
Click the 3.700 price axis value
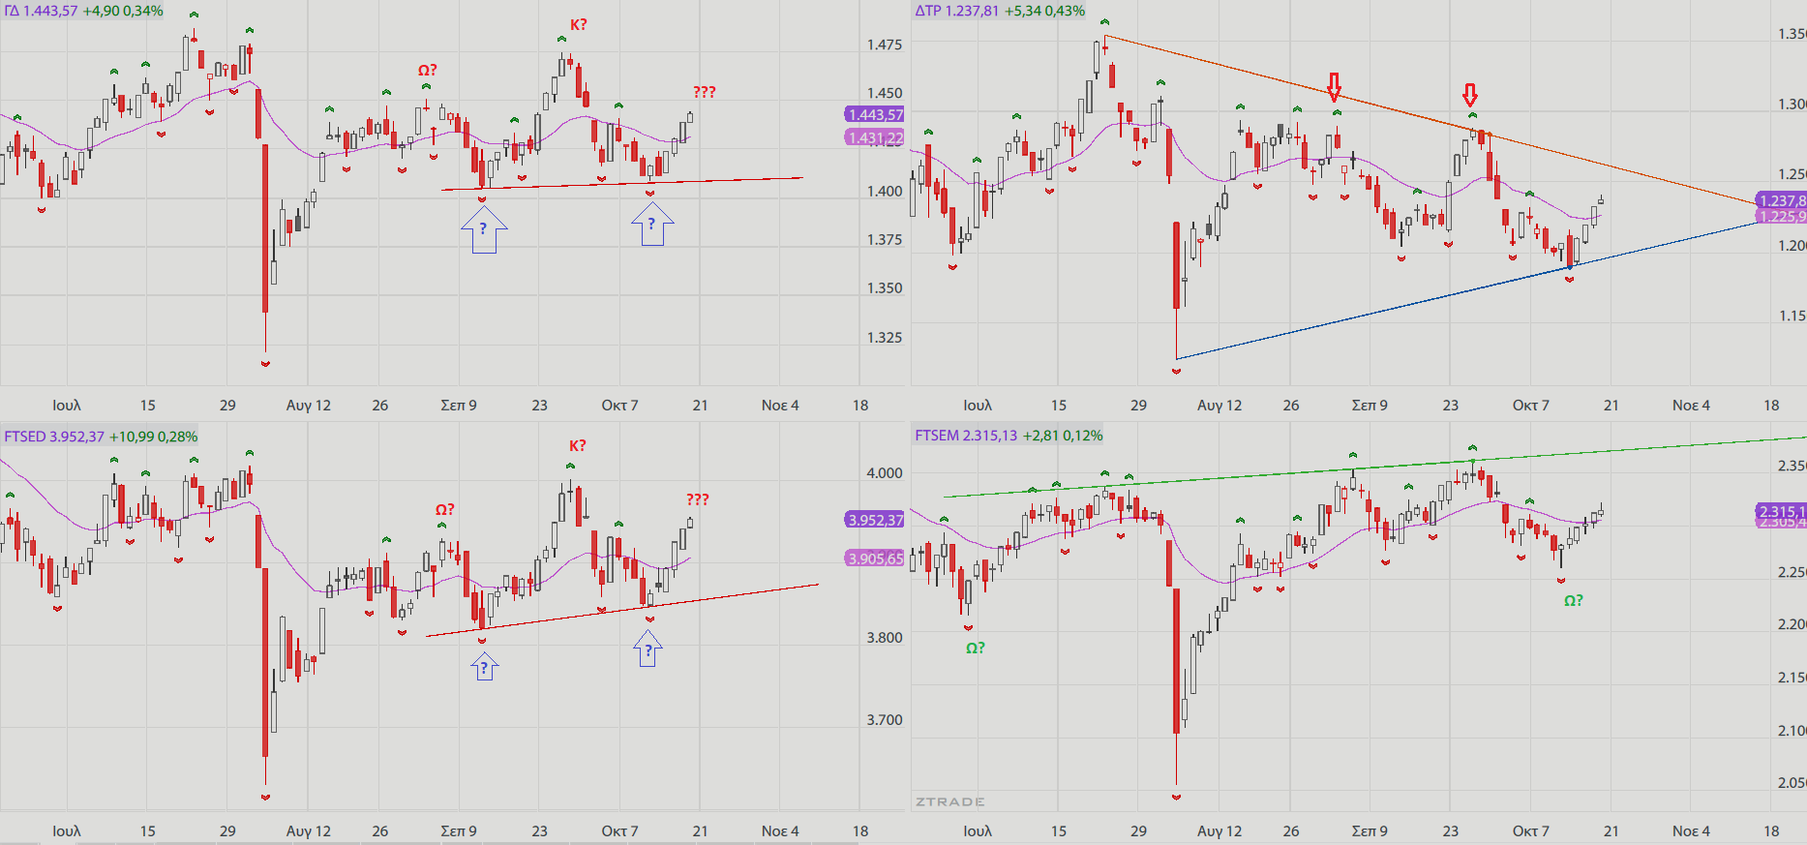(885, 719)
